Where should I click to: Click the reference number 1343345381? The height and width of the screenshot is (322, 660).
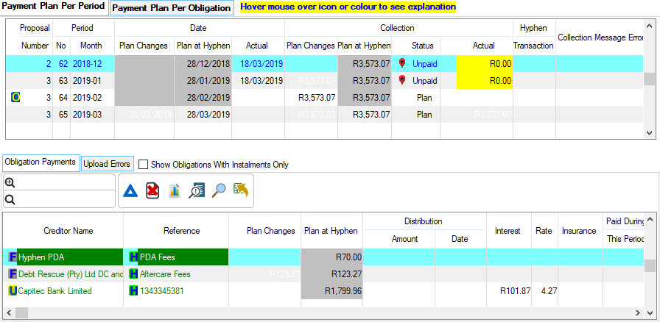(161, 291)
